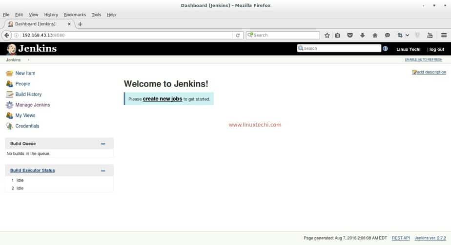Viewport: 451px width, 245px height.
Task: Bookmark this page with the star icon
Action: coord(327,35)
